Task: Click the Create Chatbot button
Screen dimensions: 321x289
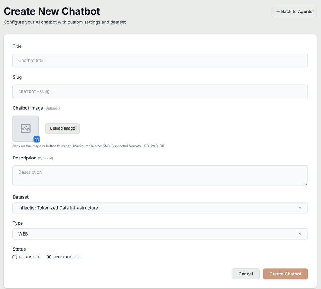Action: tap(285, 274)
